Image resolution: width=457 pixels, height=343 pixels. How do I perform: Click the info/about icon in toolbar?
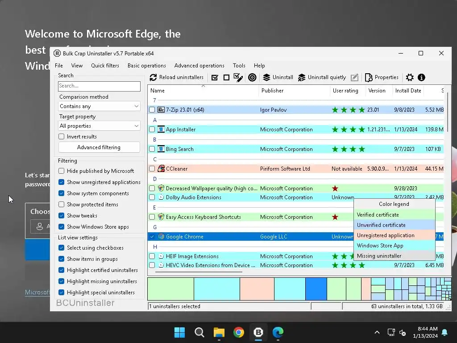click(421, 78)
